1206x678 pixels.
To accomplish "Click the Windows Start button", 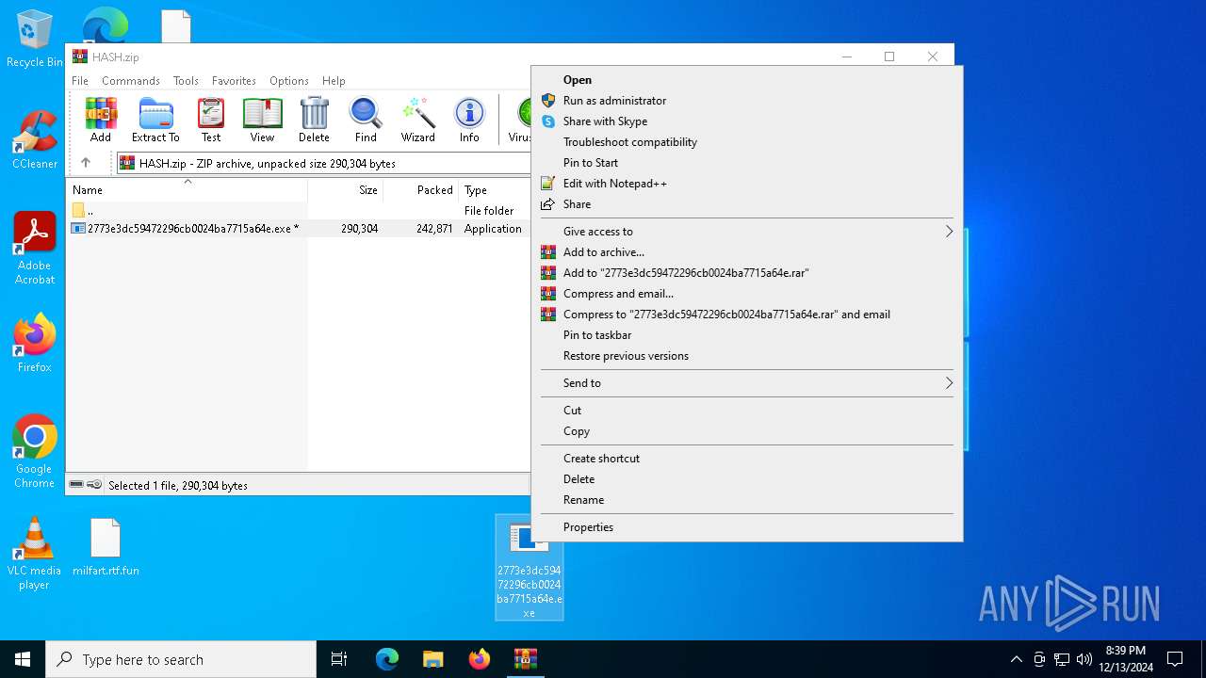I will [x=23, y=659].
